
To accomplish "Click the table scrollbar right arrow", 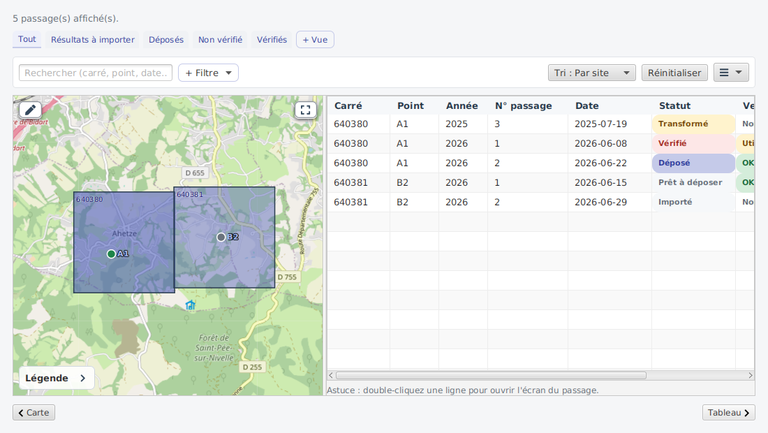I will click(x=751, y=375).
